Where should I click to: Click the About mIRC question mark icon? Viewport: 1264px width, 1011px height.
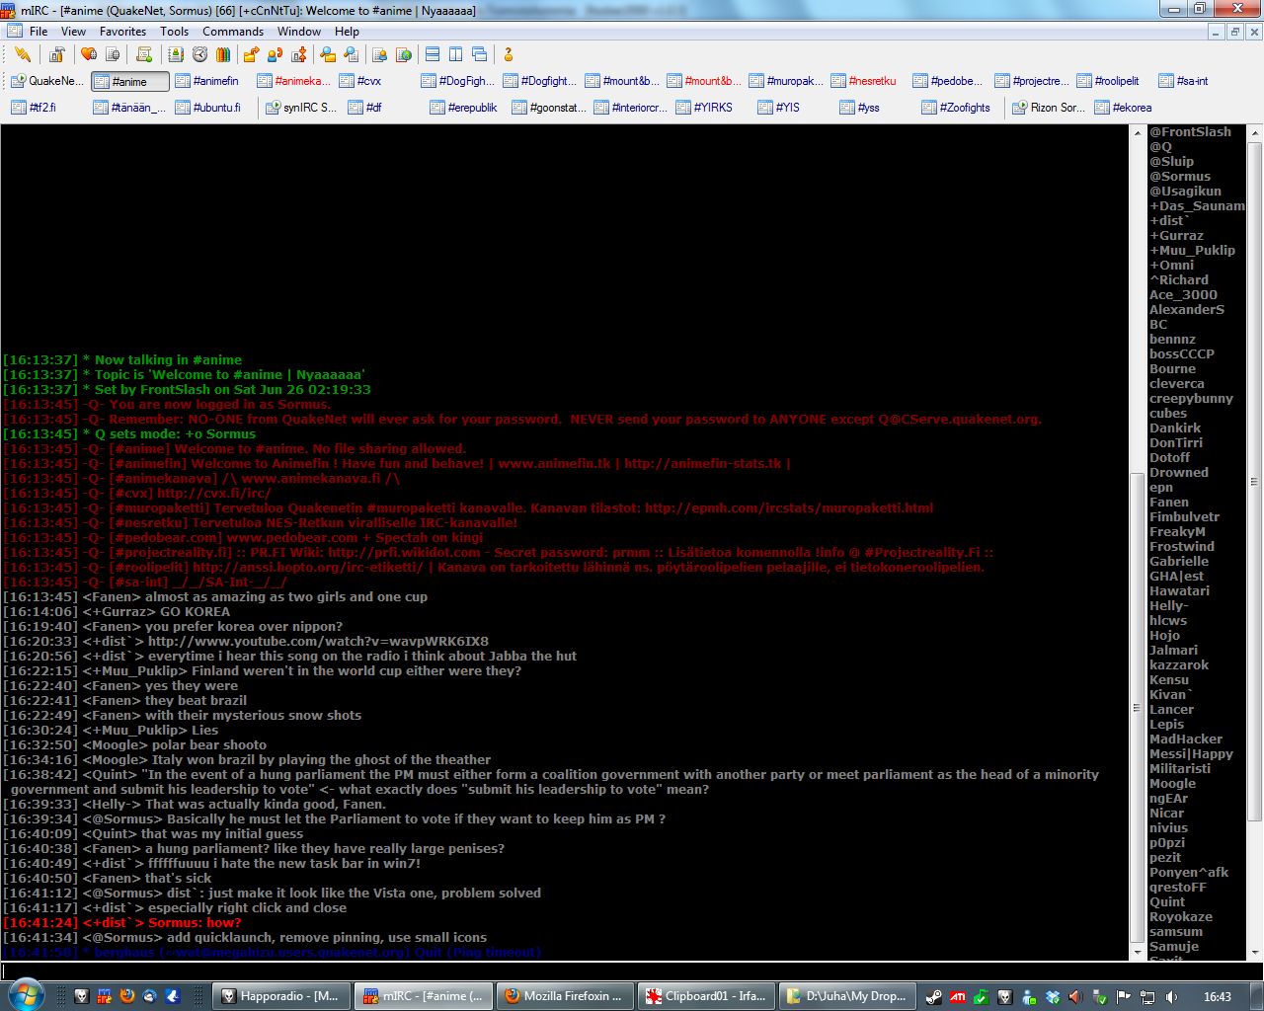(509, 54)
